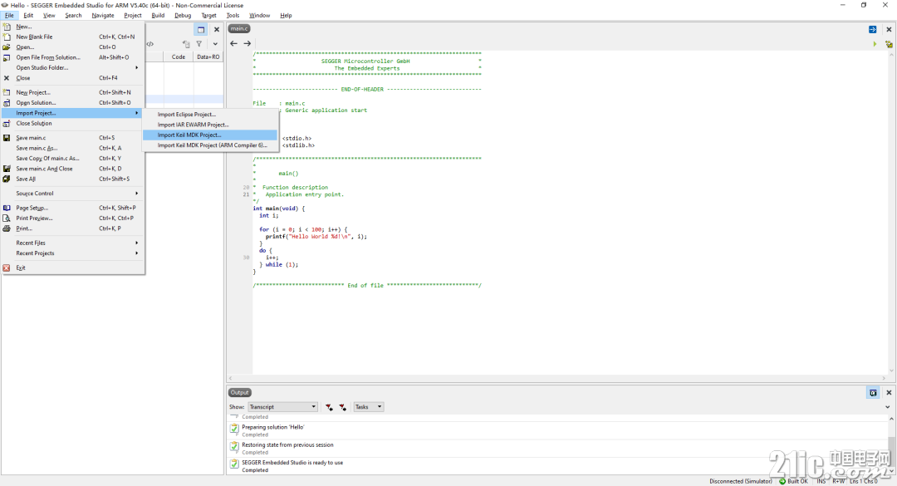Open the Transcript dropdown in Output
The image size is (897, 486).
pos(282,407)
